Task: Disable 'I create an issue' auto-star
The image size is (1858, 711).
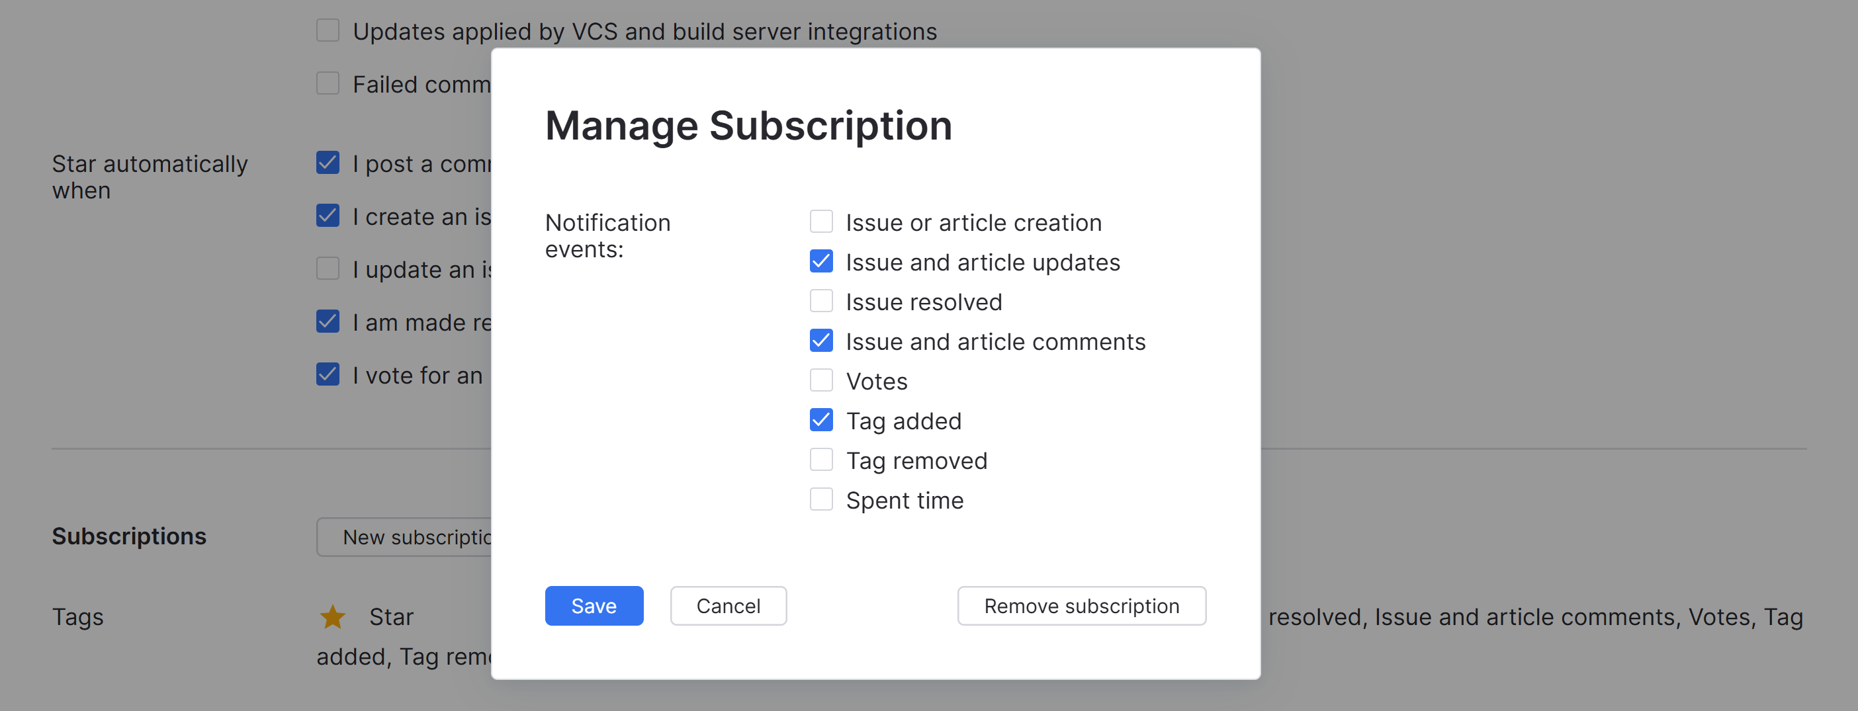Action: (328, 216)
